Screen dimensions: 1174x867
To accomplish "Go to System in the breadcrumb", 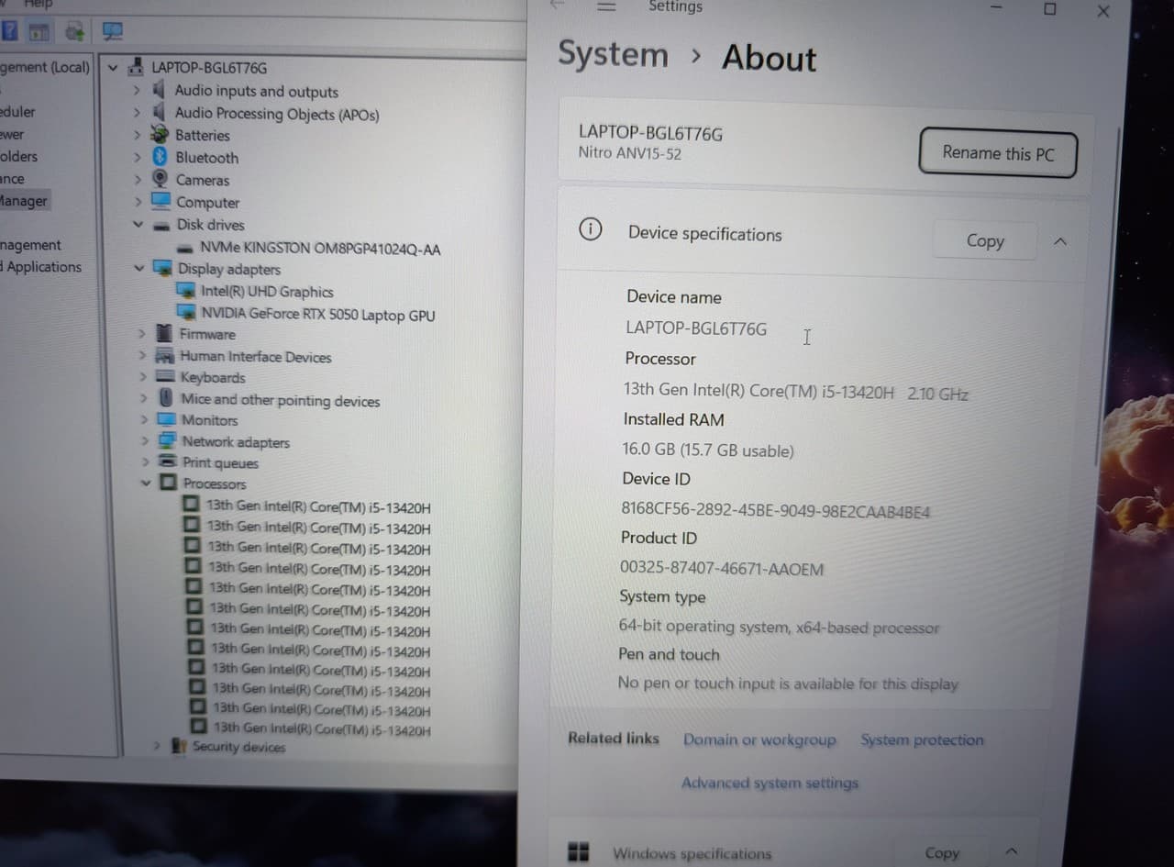I will 613,53.
